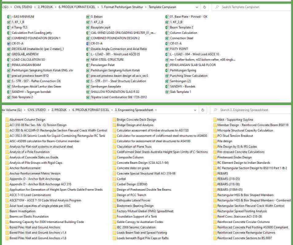Screen dimensions: 293x245
Task: Click the refresh button in the Engineering Spreadsheet window
Action: 202,110
